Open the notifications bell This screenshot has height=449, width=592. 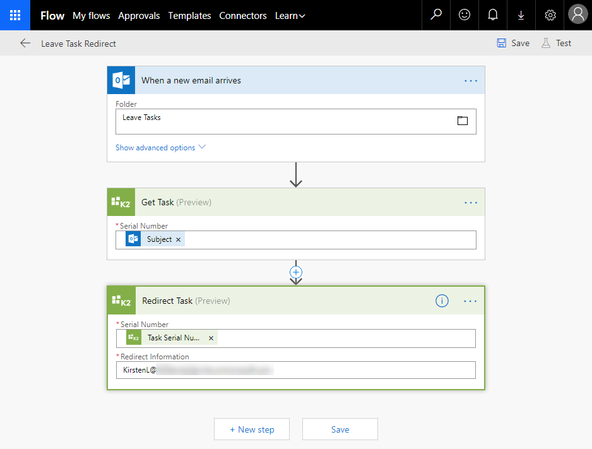click(493, 15)
